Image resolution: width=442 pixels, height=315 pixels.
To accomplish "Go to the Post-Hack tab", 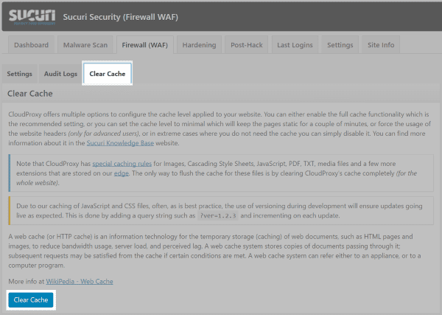I will (247, 45).
